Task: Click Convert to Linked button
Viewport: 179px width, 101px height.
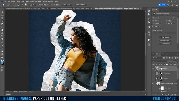Action: (165, 41)
